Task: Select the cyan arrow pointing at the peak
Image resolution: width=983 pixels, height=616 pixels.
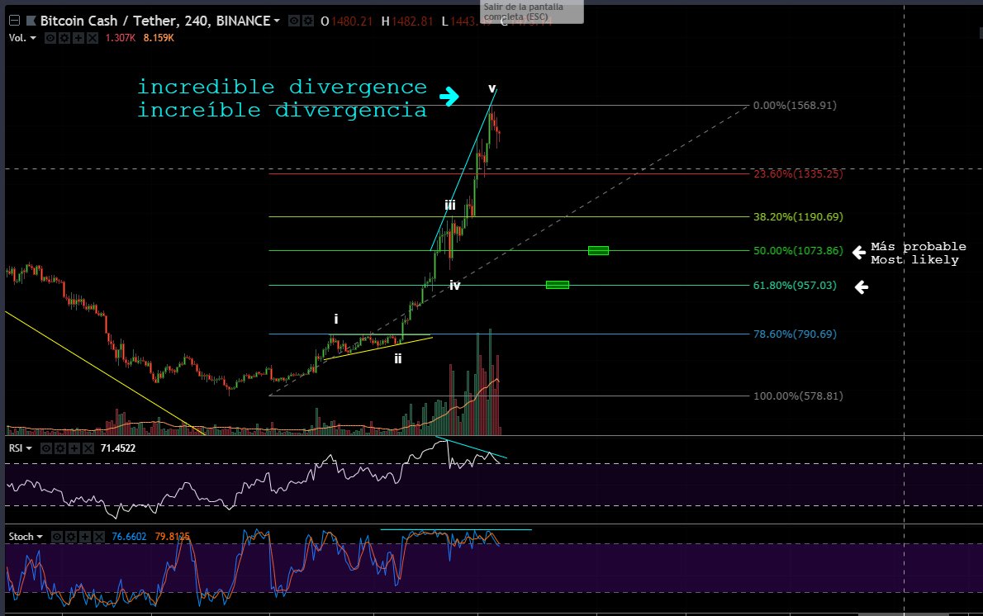Action: pyautogui.click(x=449, y=97)
